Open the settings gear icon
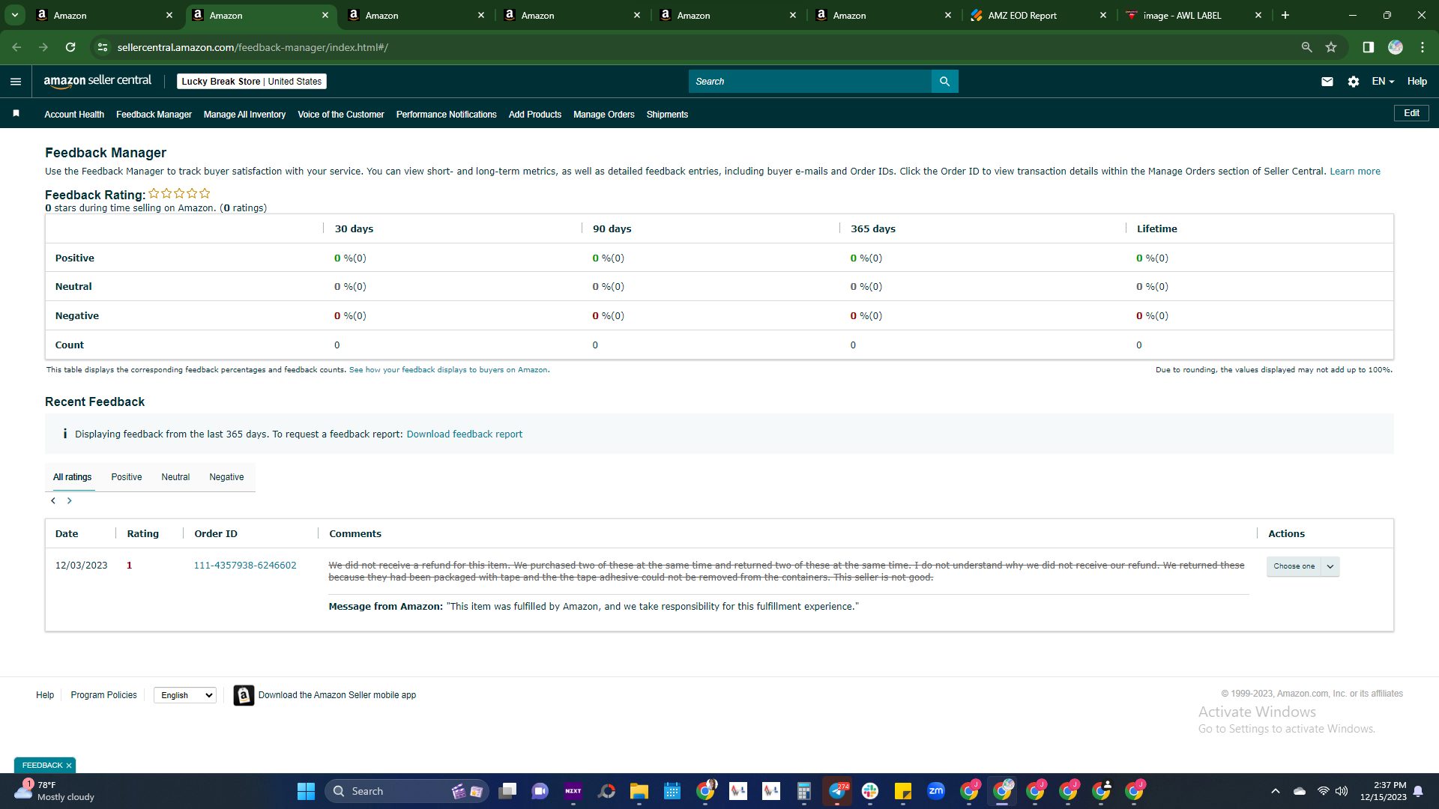 click(1353, 82)
